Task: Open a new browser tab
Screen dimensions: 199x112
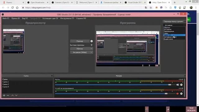Action: [175, 2]
